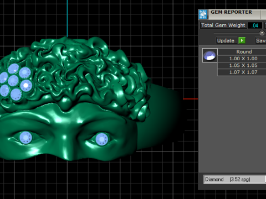The width and height of the screenshot is (266, 199).
Task: Select the 1.00 X 1.00 gem row
Action: click(x=242, y=59)
